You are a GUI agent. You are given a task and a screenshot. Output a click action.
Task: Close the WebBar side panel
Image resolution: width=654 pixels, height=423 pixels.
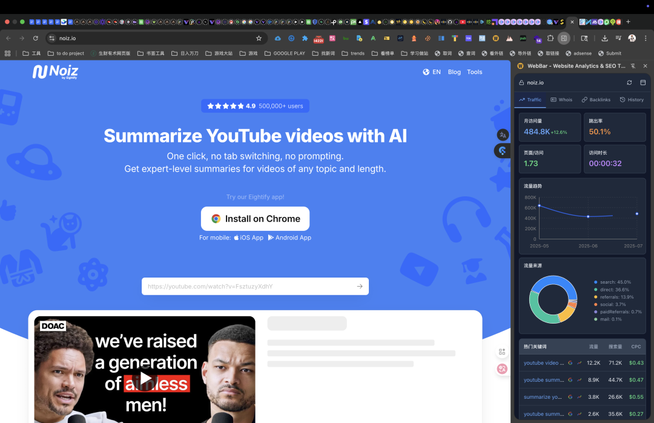tap(646, 65)
